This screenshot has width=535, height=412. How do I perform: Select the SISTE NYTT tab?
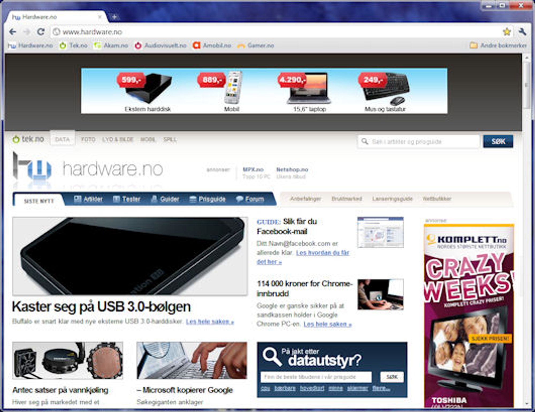[39, 201]
